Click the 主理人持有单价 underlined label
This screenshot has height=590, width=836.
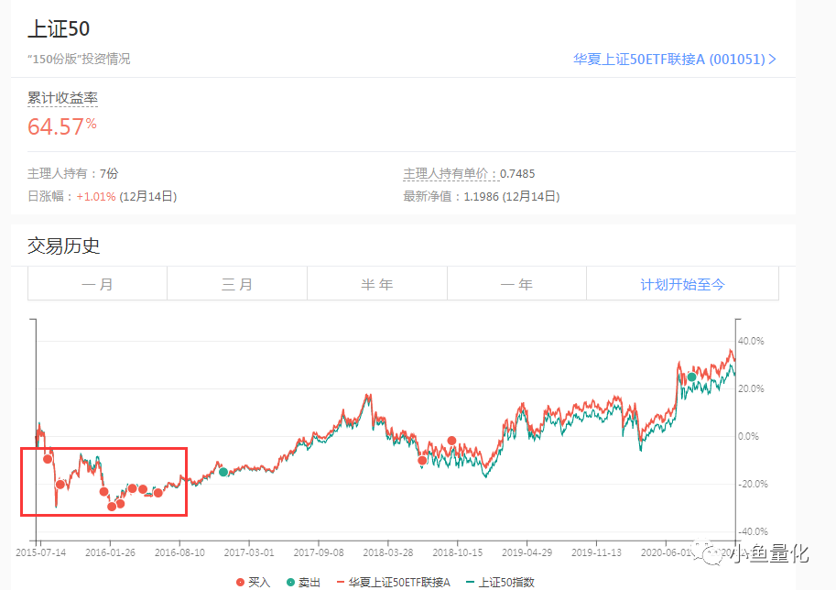(x=446, y=173)
